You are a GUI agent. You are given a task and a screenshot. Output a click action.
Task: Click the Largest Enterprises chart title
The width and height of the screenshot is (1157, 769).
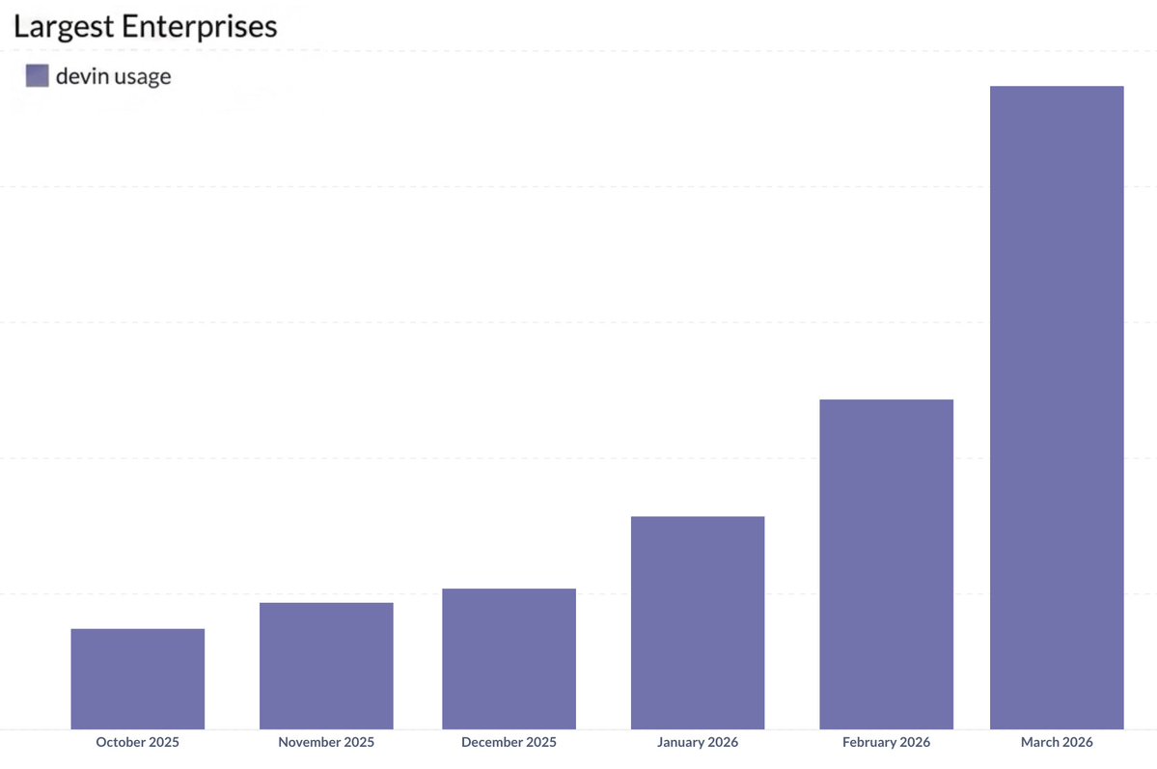coord(146,27)
